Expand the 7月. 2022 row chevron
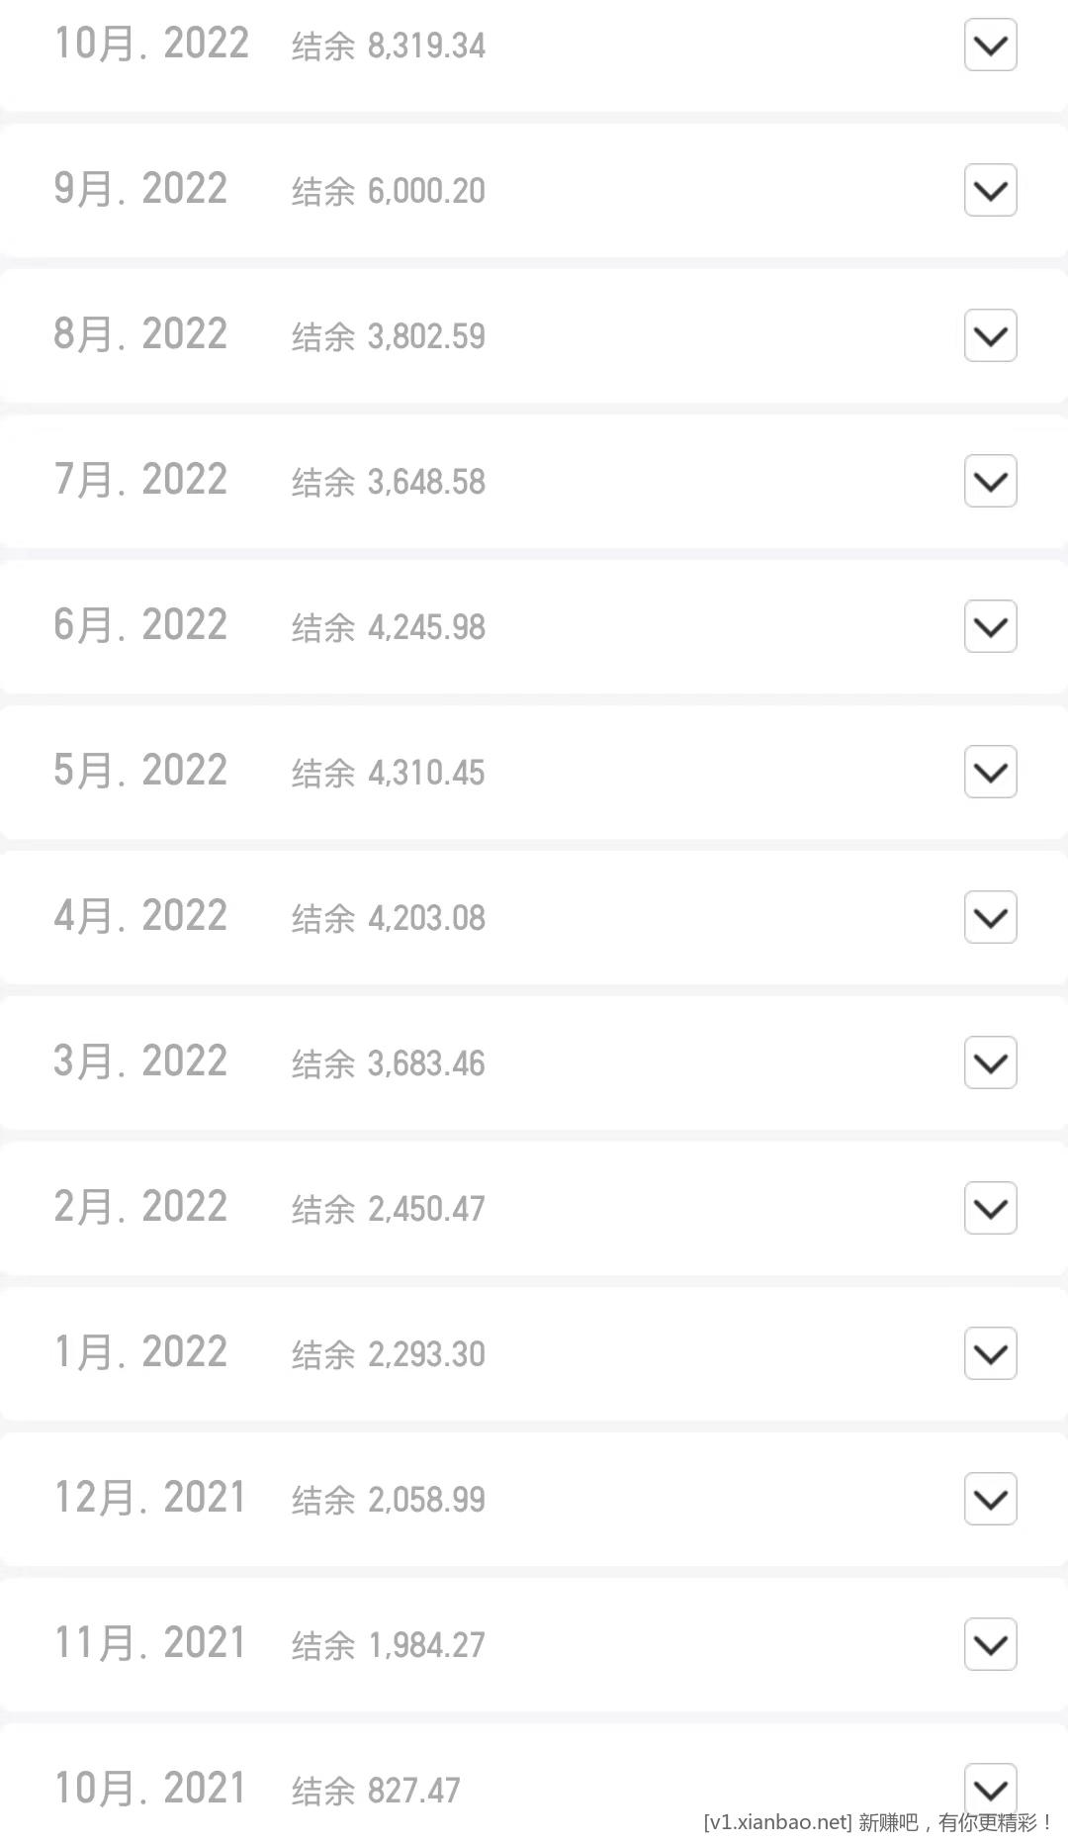This screenshot has height=1844, width=1068. [x=991, y=481]
